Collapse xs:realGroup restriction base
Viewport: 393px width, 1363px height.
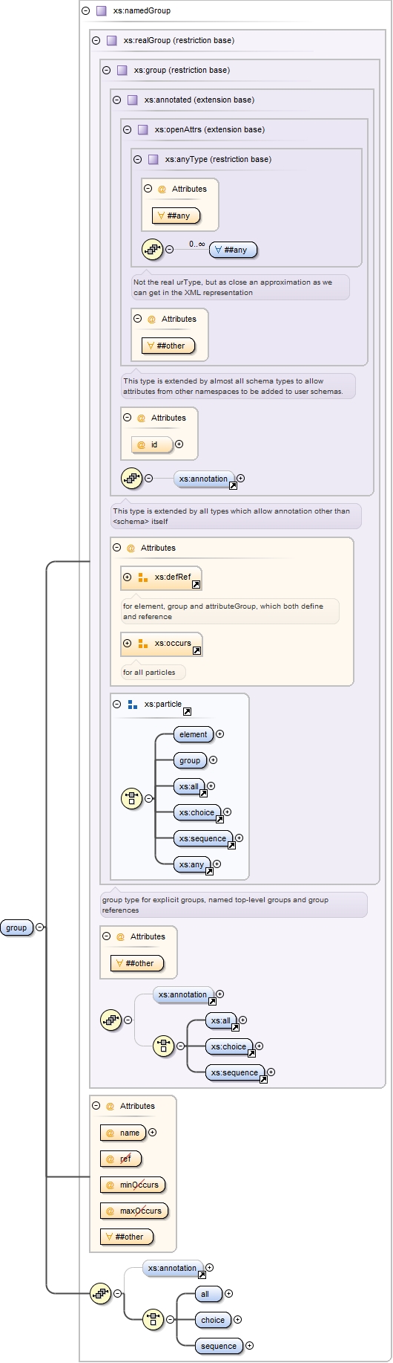point(96,41)
